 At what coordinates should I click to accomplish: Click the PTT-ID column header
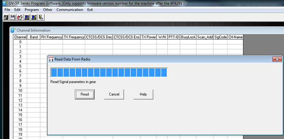(x=174, y=37)
